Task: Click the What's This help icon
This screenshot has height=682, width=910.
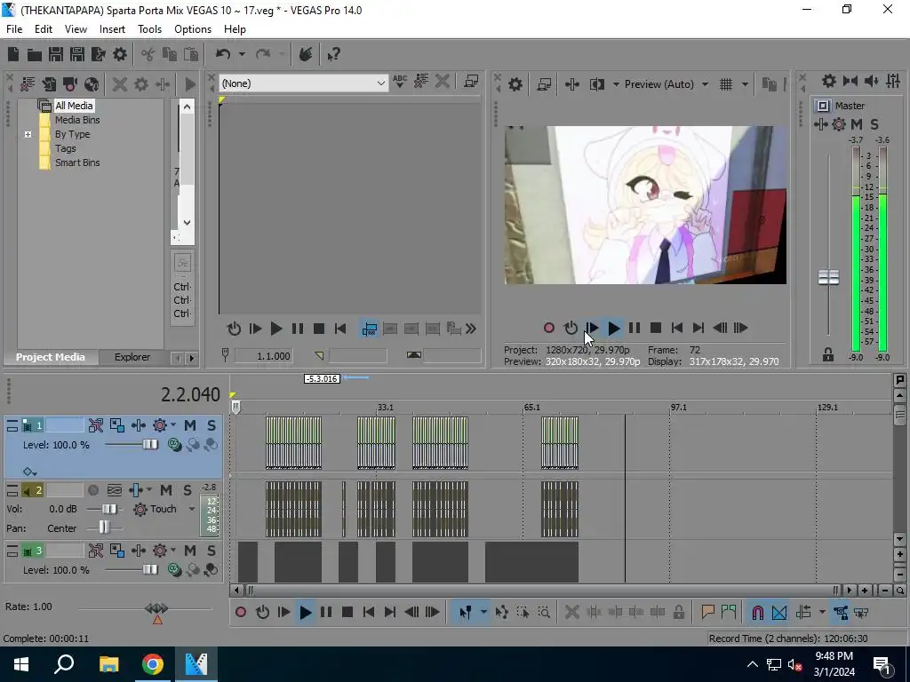Action: tap(333, 54)
